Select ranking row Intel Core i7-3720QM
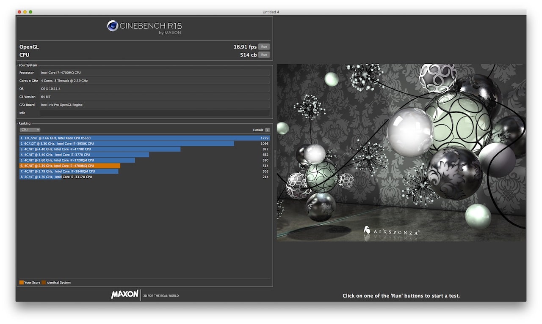 [144, 160]
